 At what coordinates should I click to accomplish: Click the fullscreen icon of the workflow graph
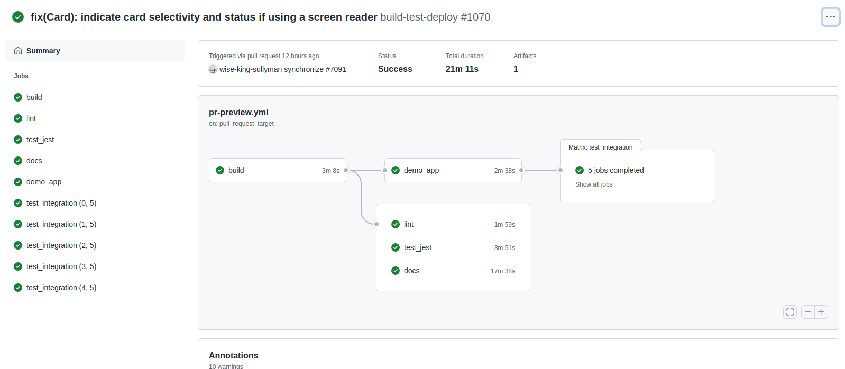coord(790,312)
